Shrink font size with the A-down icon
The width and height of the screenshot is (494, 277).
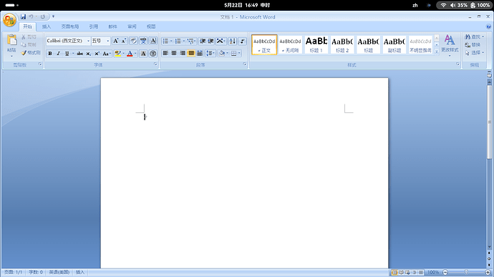point(124,41)
